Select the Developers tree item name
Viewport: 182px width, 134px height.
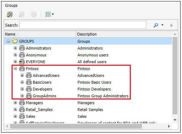pyautogui.click(x=43, y=89)
